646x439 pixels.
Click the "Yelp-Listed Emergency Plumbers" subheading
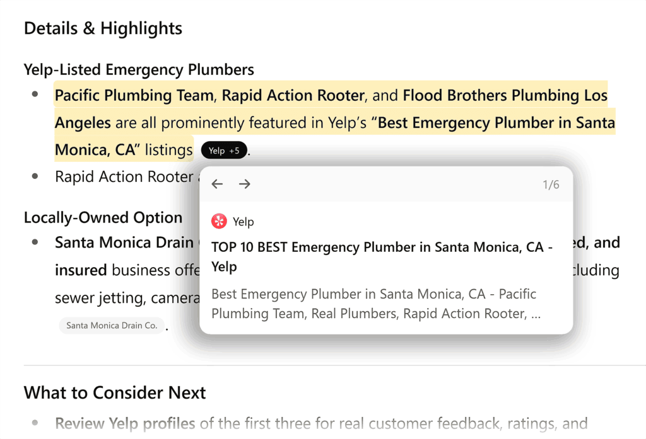click(139, 69)
